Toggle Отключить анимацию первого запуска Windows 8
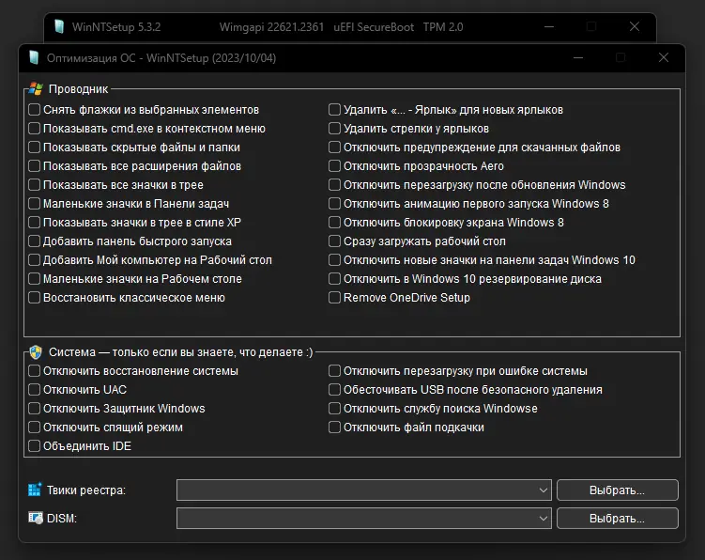The width and height of the screenshot is (705, 560). (x=334, y=204)
